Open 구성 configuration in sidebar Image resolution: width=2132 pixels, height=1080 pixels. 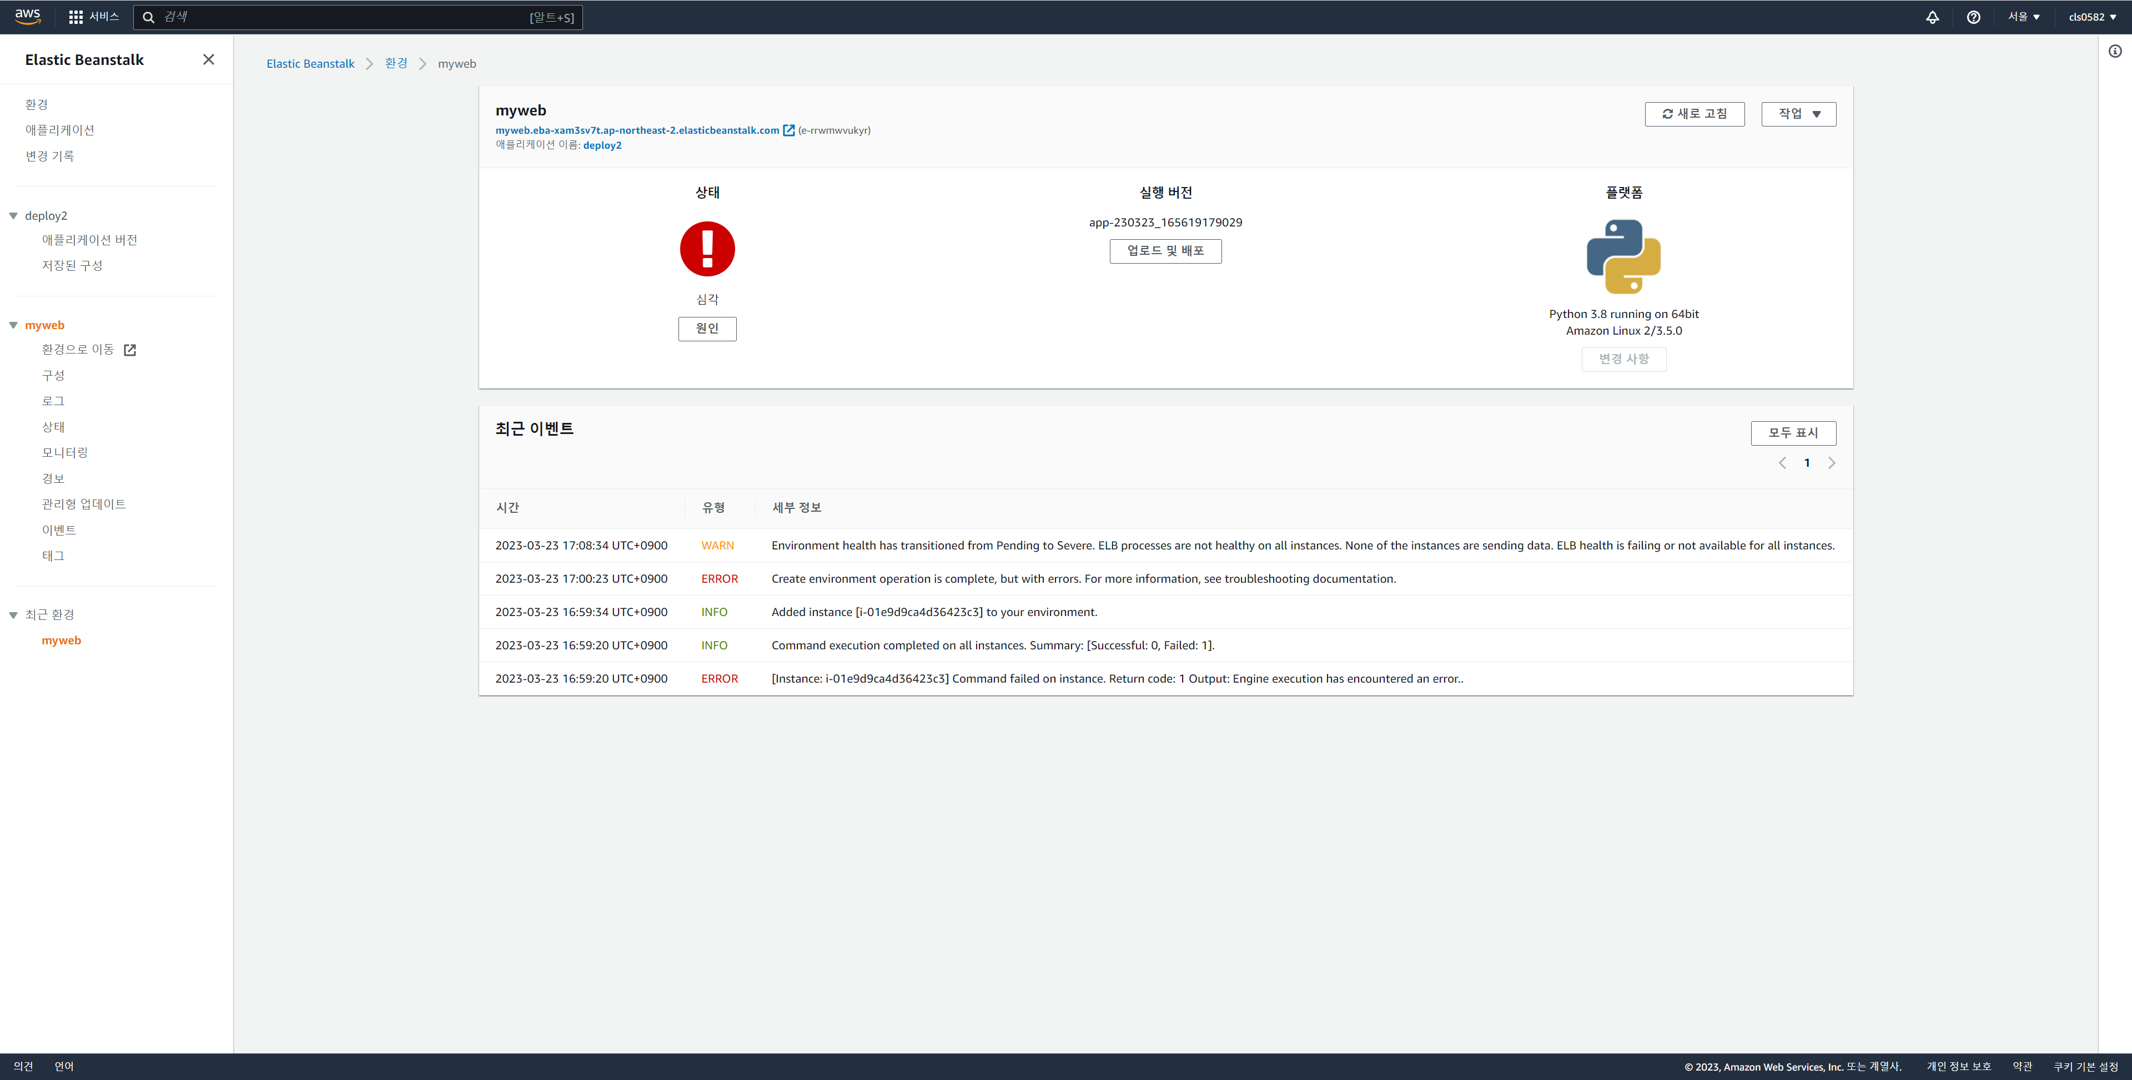(53, 376)
